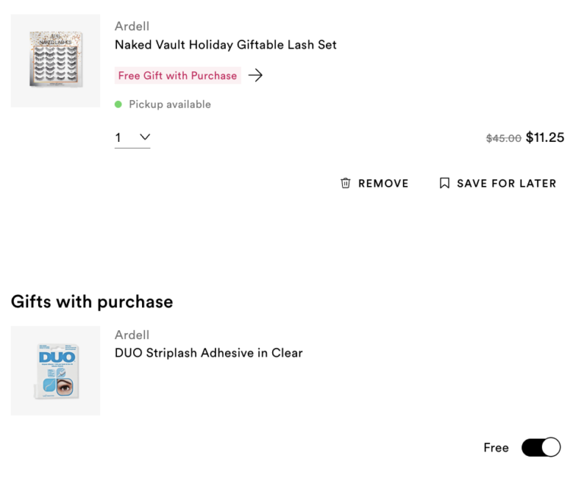Click the Free Gift with Purchase badge

point(177,75)
